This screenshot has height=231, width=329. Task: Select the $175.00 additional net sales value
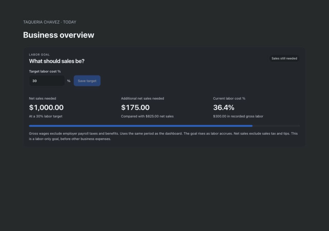tap(135, 107)
